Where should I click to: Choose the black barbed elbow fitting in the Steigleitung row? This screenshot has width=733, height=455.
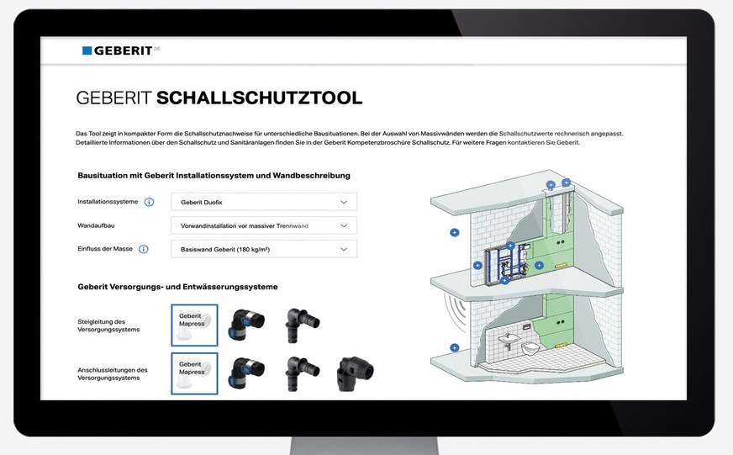302,325
